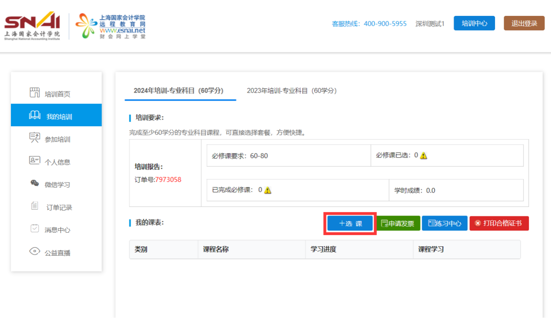Switch to 2023年培训-专业科目 tab
The height and width of the screenshot is (321, 551).
pos(291,90)
